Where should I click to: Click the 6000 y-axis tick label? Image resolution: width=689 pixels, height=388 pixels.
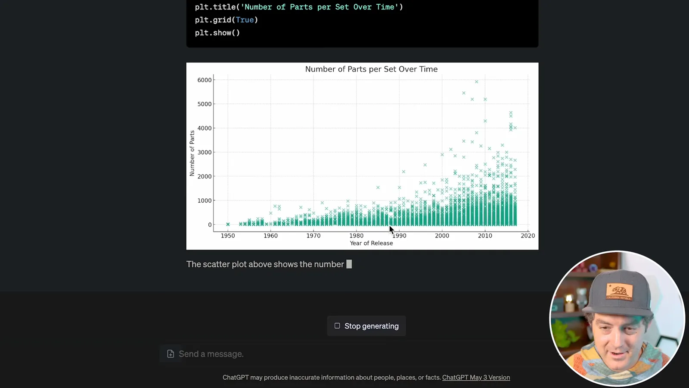[205, 80]
